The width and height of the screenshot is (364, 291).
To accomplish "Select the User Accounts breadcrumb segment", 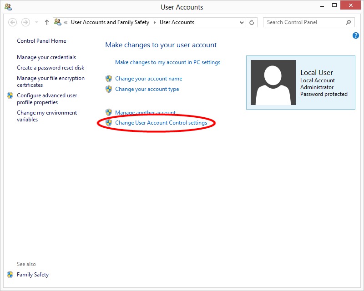I will (x=177, y=22).
